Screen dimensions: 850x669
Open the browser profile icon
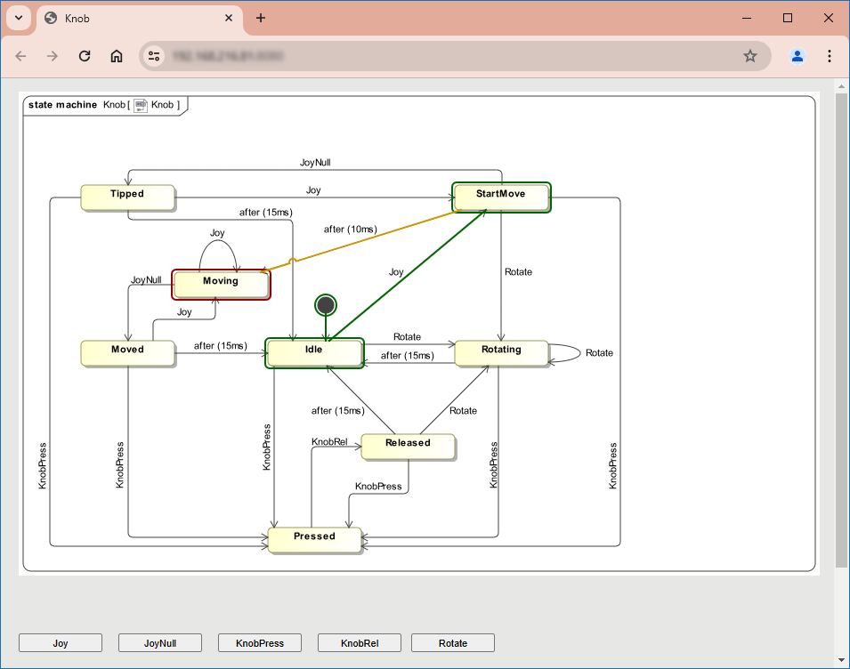[797, 56]
